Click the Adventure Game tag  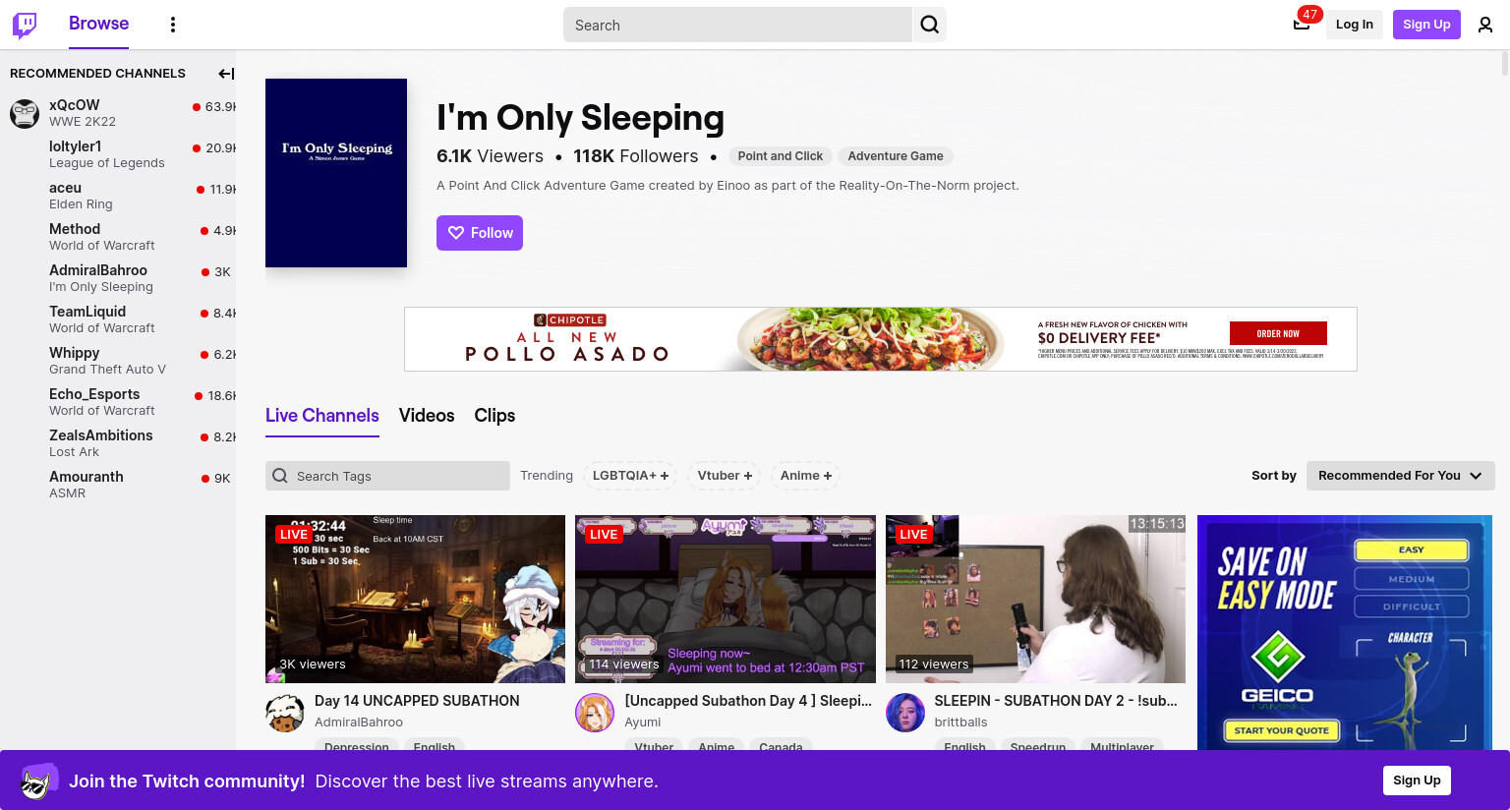896,156
